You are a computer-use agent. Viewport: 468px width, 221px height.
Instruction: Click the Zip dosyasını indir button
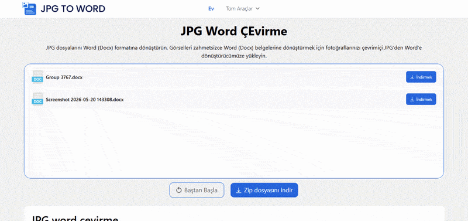pos(264,190)
